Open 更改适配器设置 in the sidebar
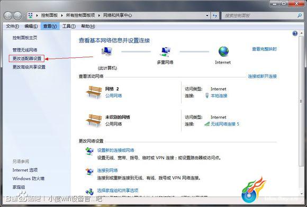 [x=27, y=58]
